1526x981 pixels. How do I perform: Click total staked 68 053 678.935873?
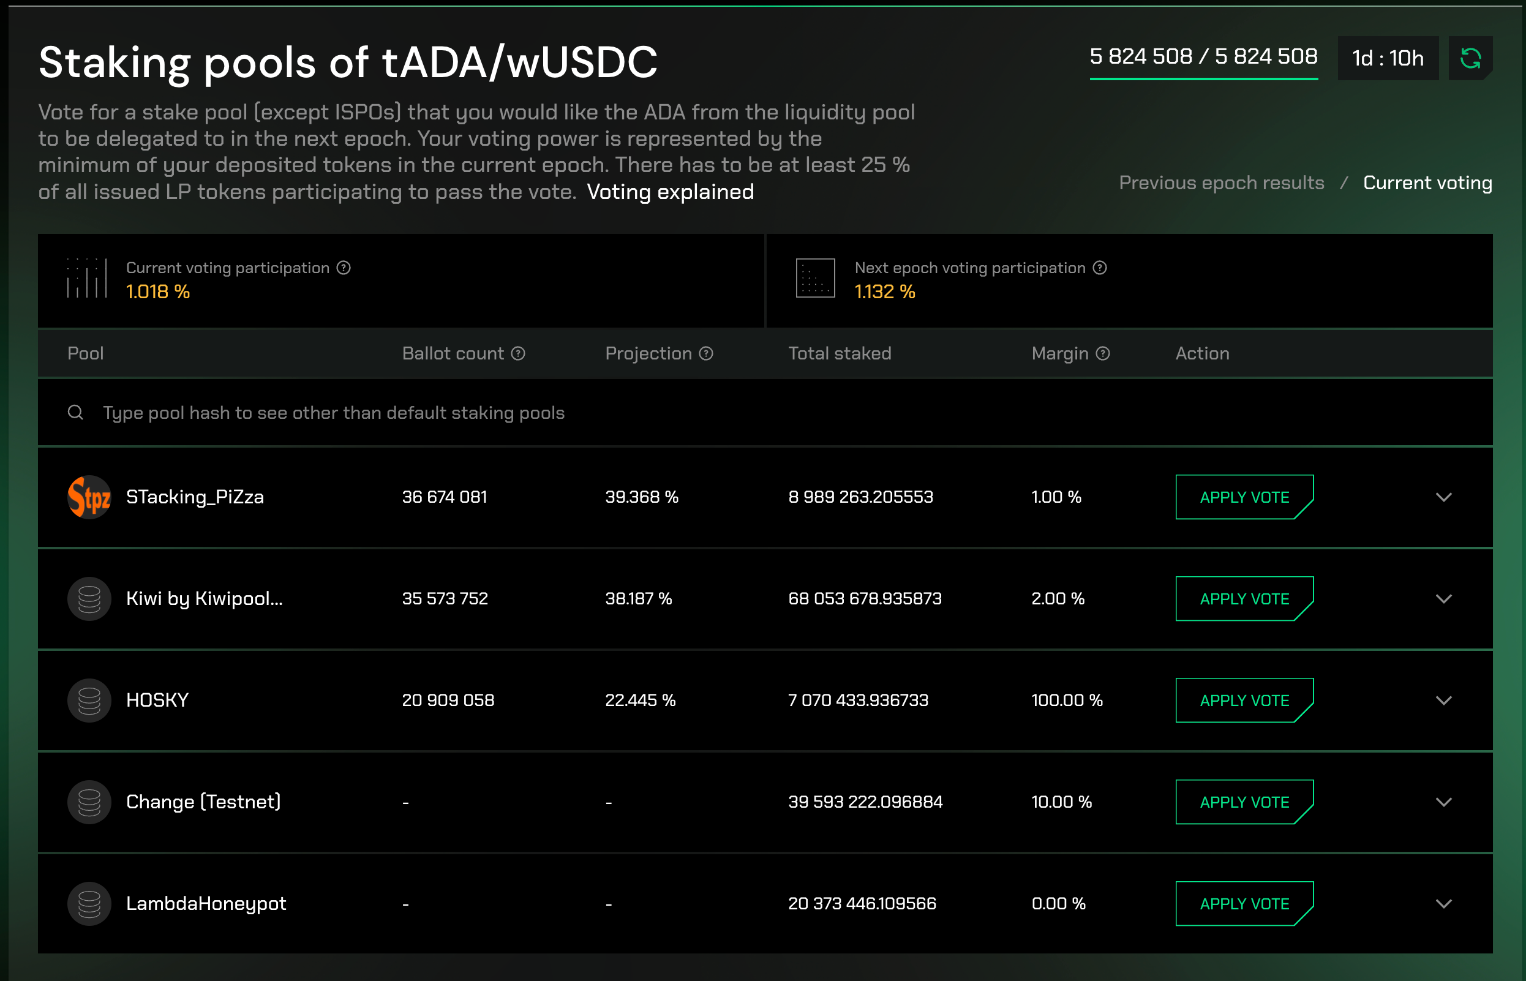[865, 599]
